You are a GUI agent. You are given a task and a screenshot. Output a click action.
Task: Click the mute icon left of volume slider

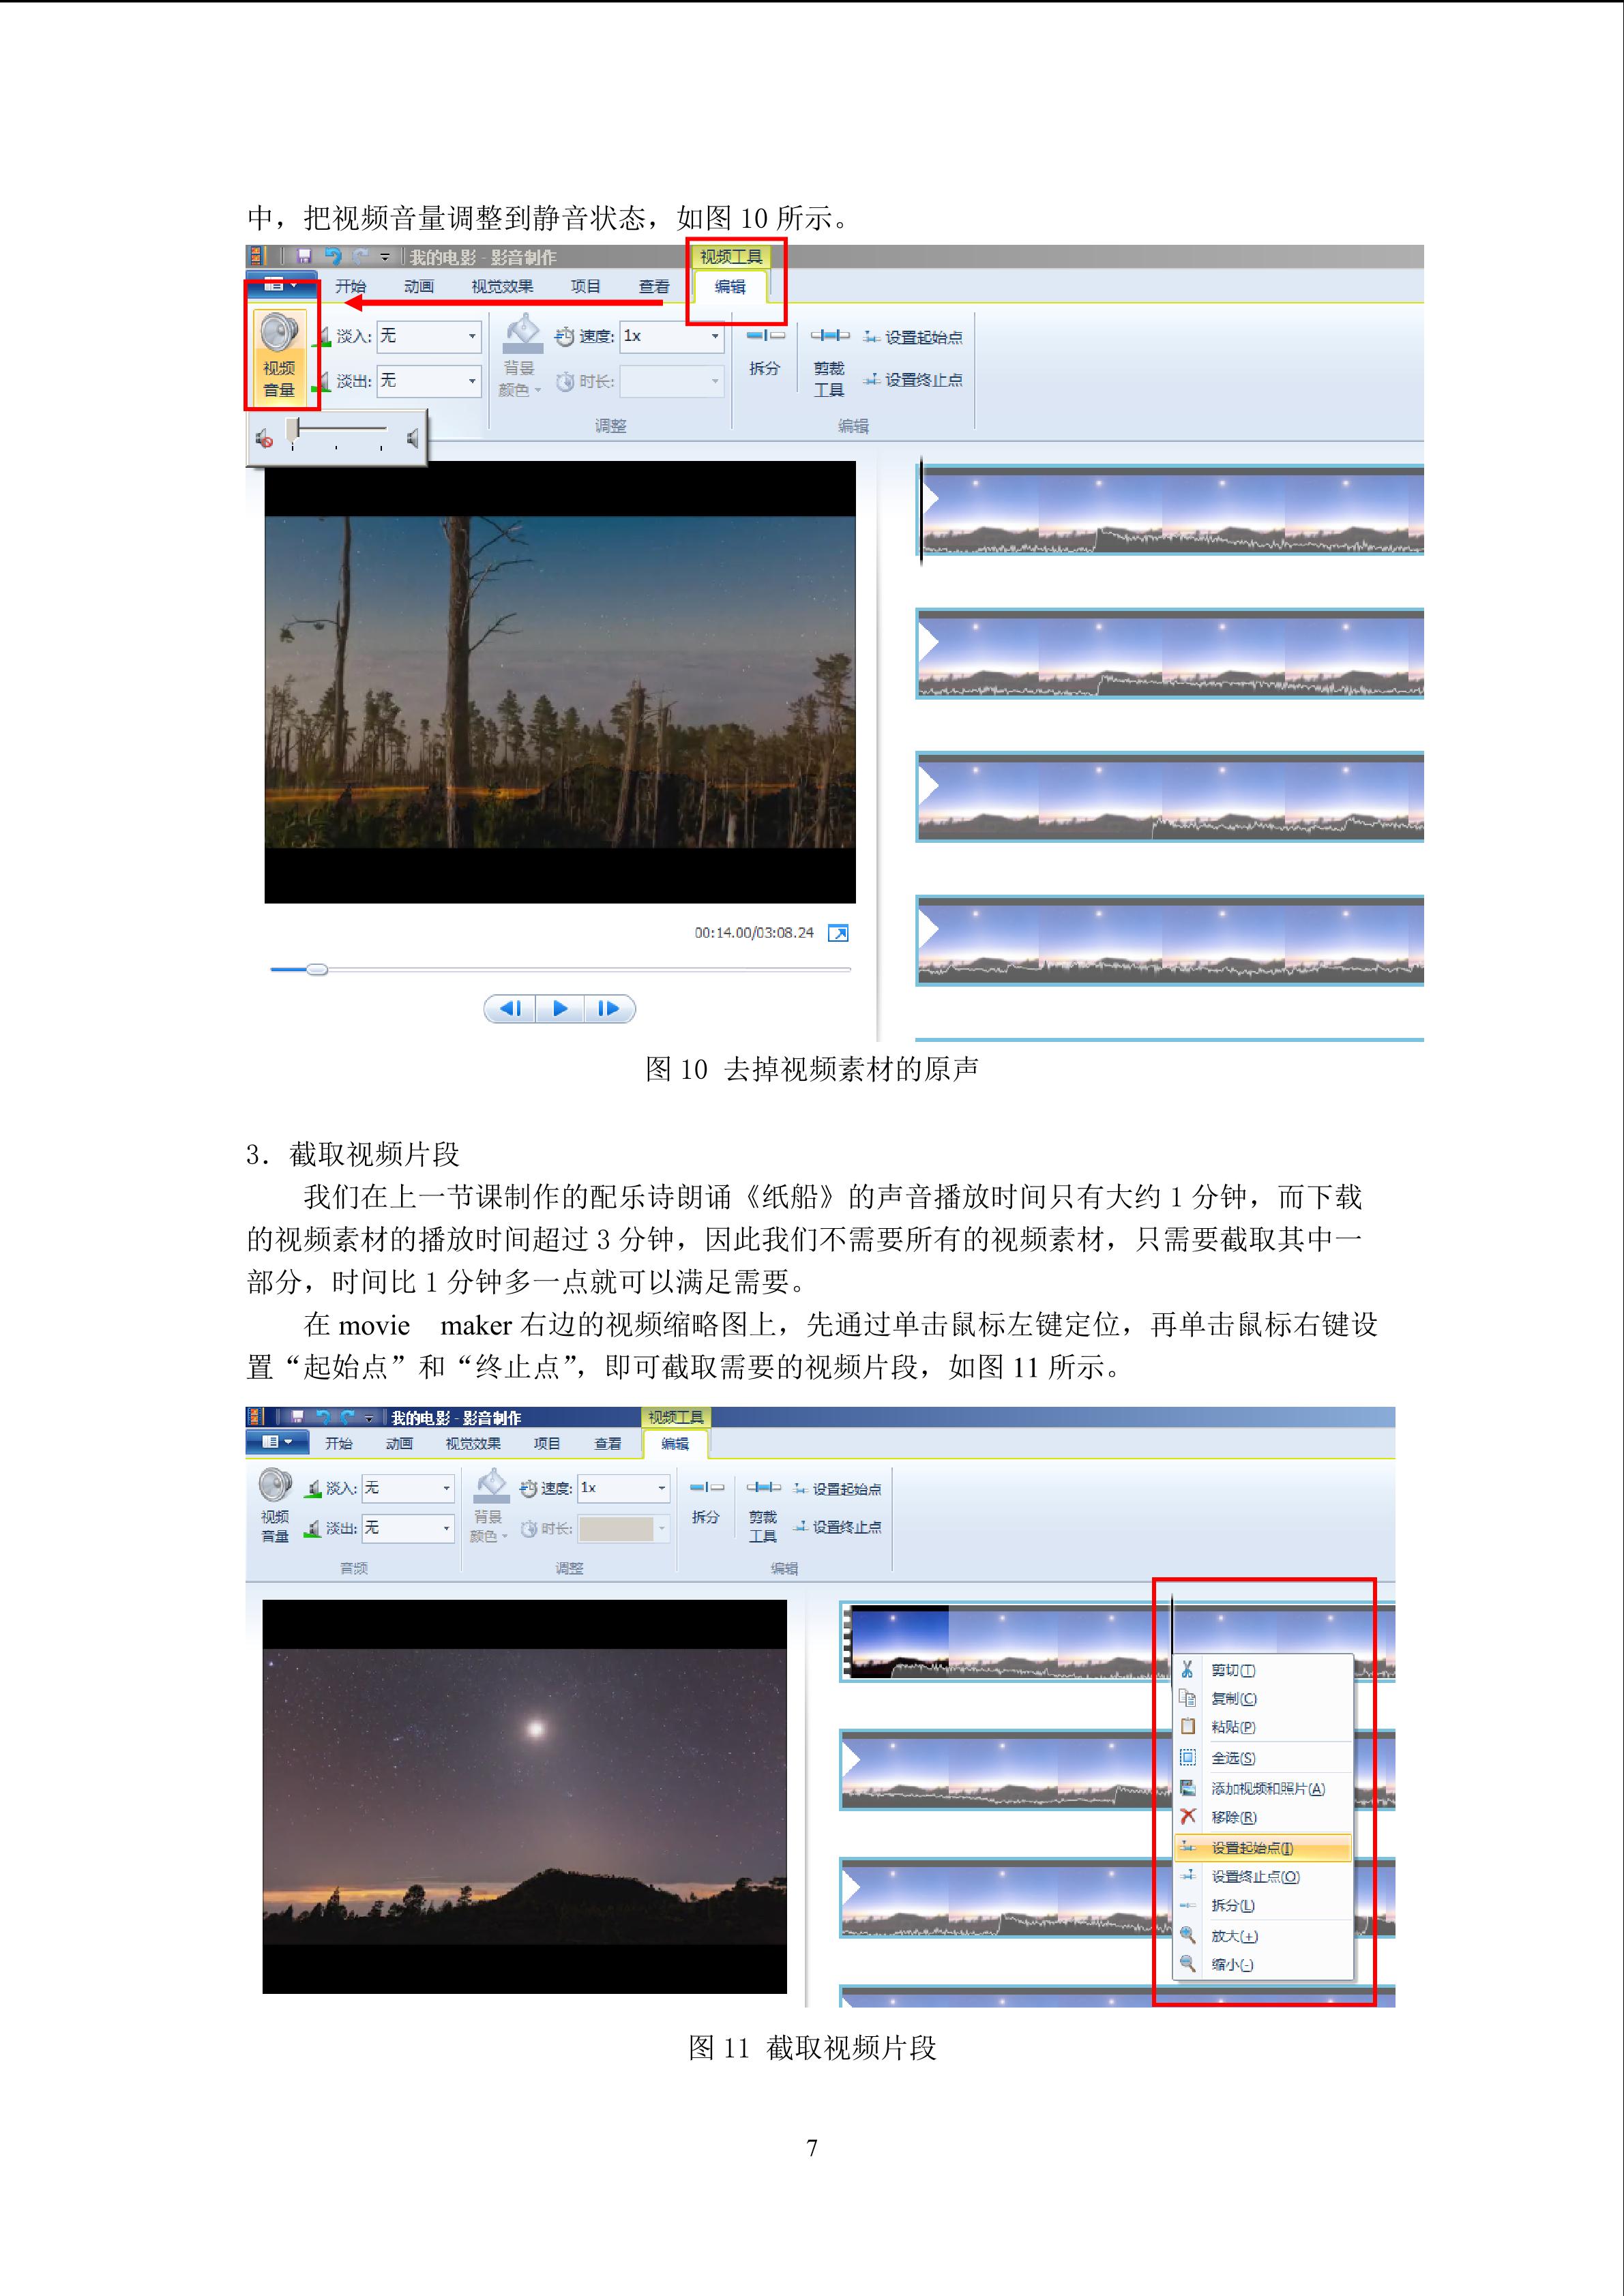point(265,438)
